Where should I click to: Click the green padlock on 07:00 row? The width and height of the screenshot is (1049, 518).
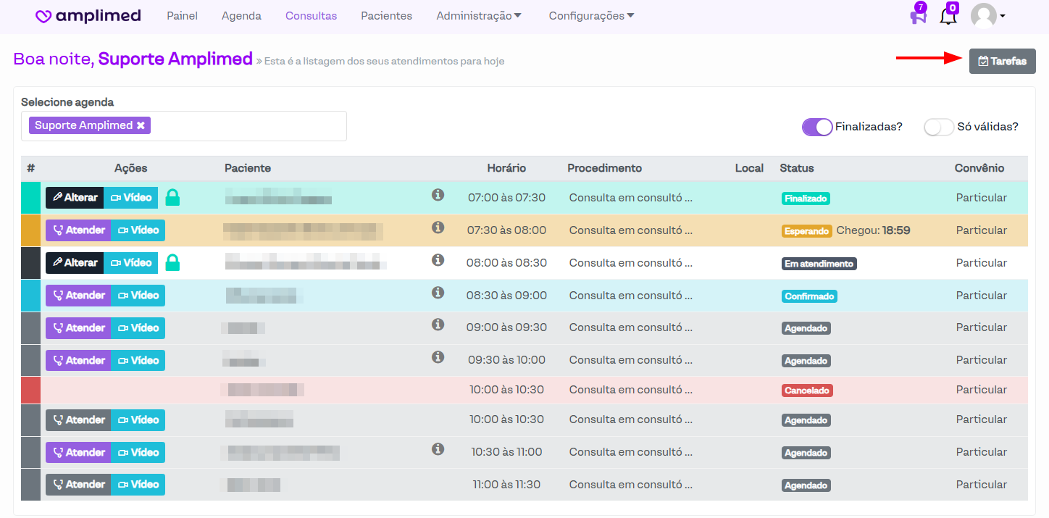(x=172, y=198)
